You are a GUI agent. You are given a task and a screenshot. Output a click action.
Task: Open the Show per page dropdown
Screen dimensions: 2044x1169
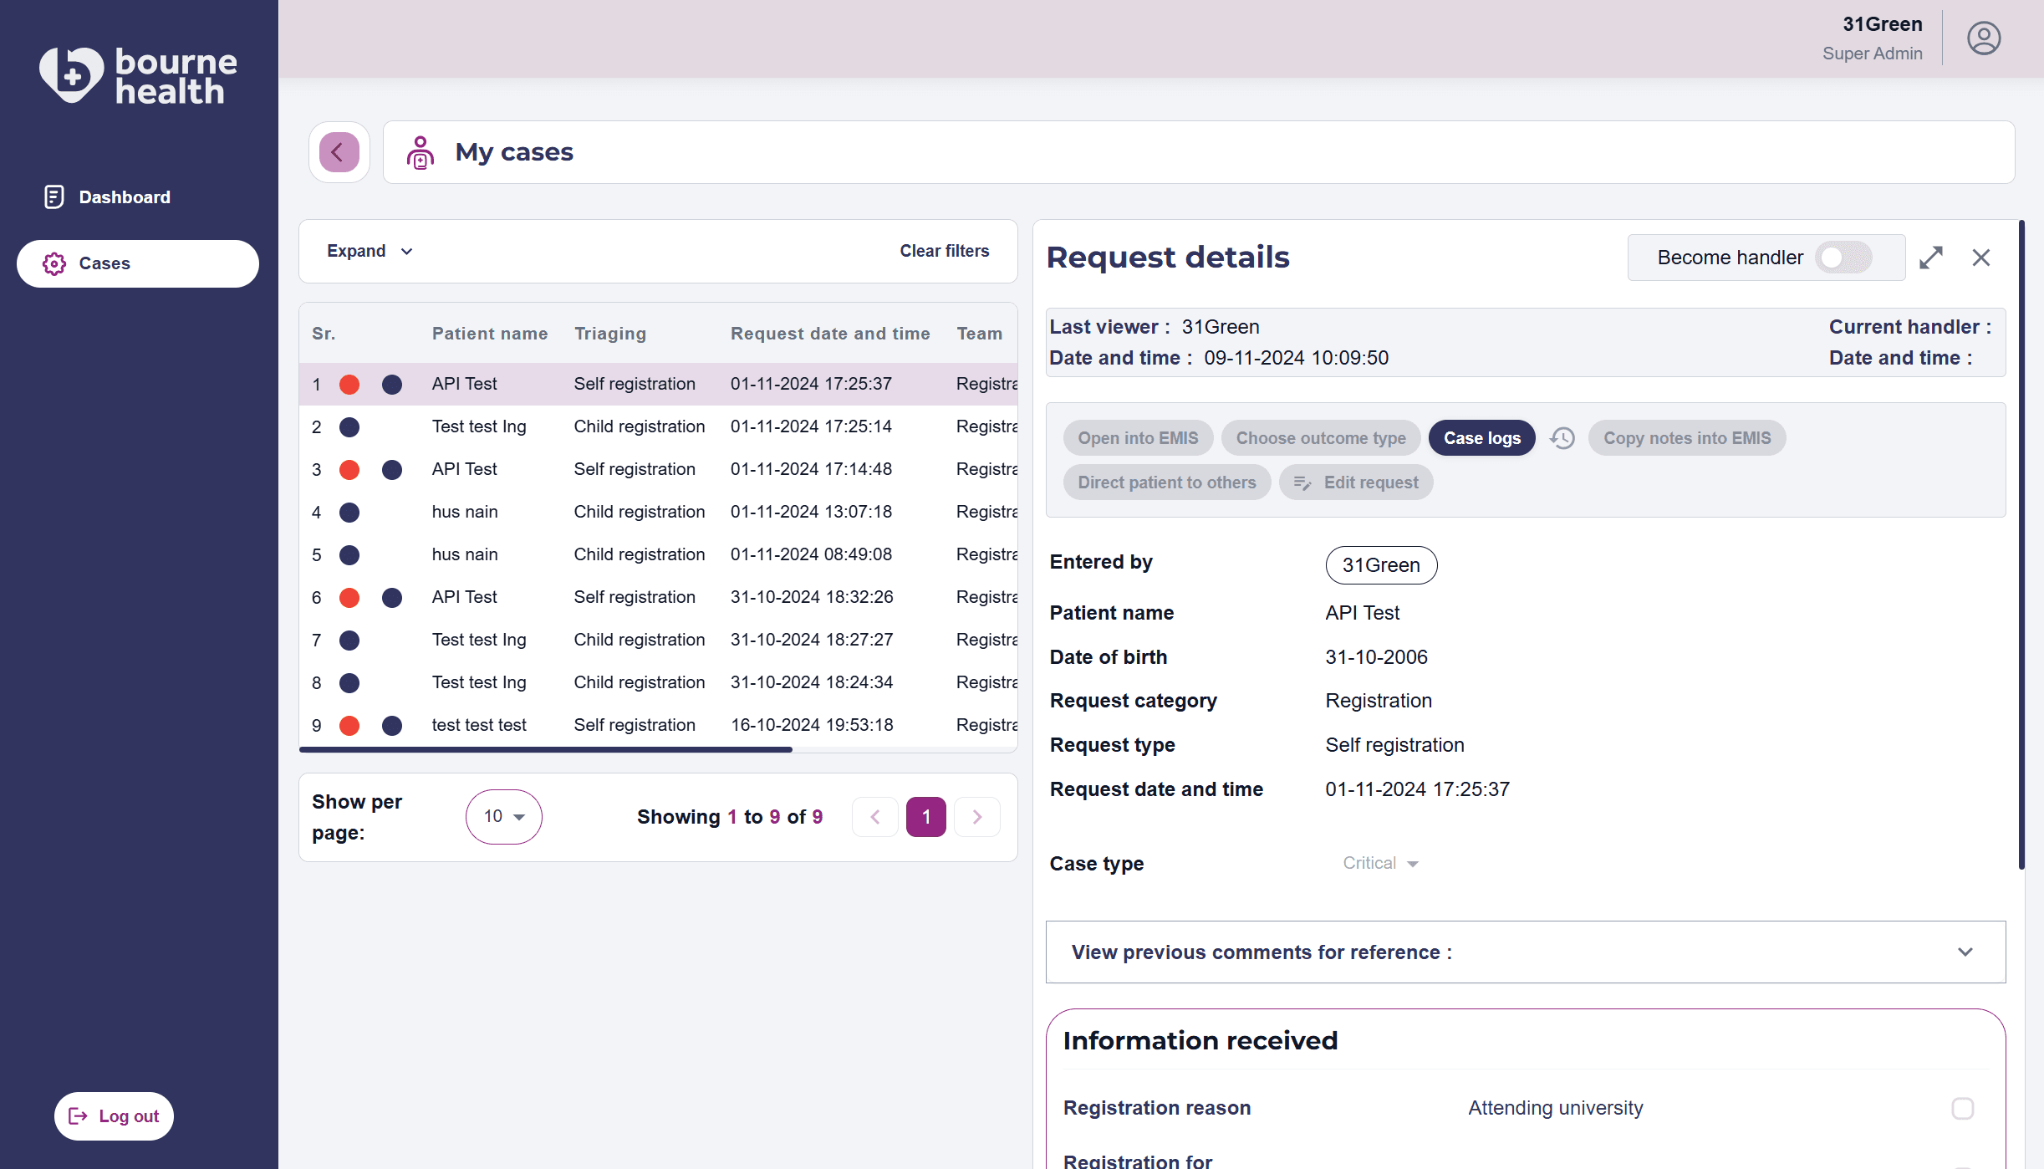[x=503, y=817]
